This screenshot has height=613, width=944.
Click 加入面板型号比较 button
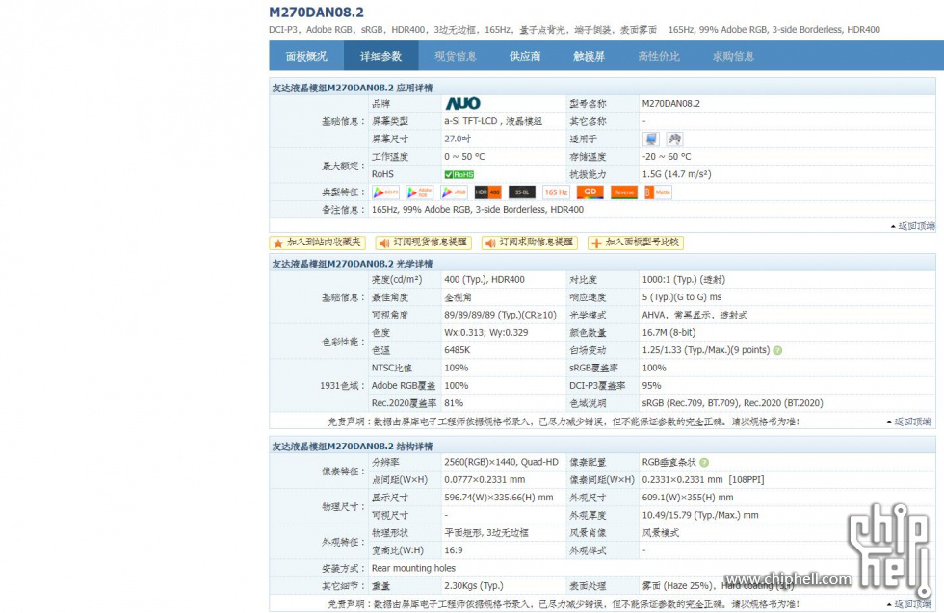(636, 243)
